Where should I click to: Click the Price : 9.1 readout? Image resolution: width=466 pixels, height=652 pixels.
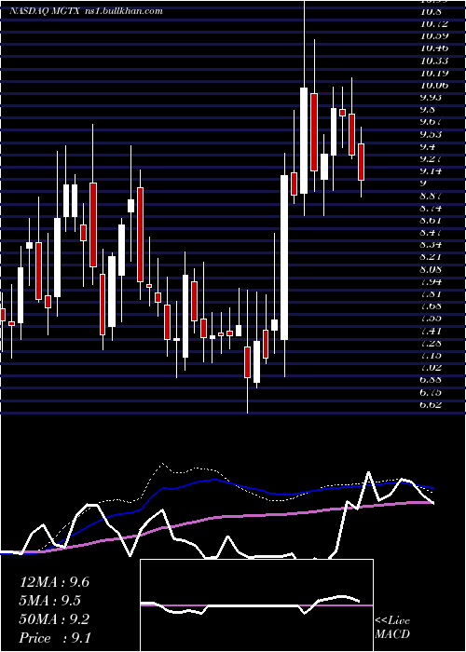tap(55, 638)
